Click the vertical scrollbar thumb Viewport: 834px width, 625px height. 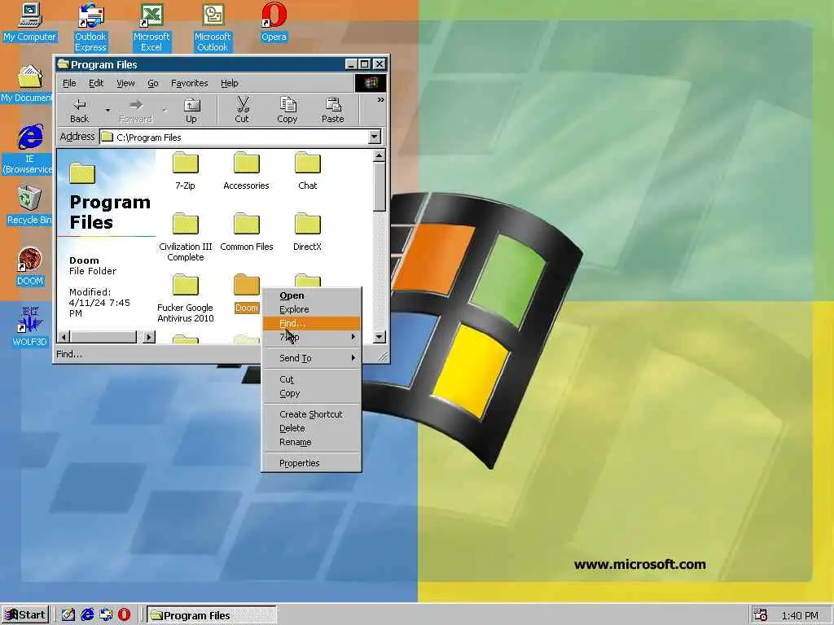[x=380, y=186]
